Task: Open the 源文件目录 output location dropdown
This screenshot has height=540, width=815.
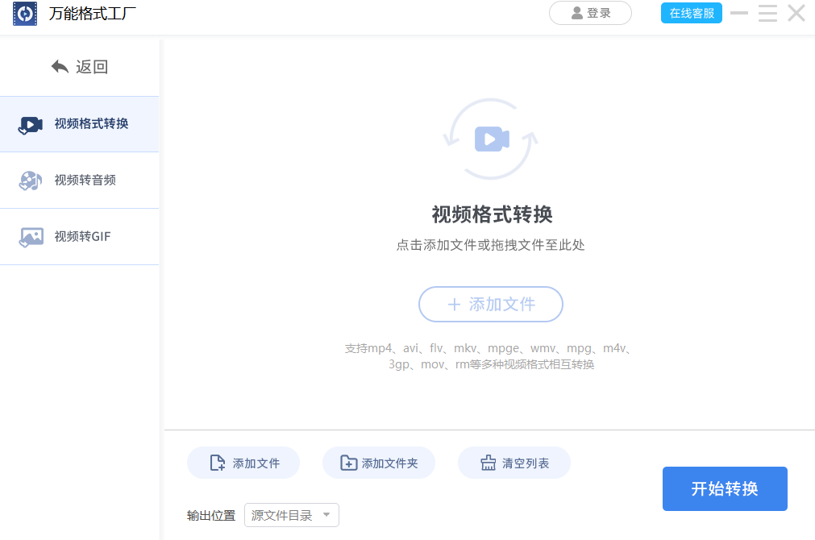Action: (291, 514)
